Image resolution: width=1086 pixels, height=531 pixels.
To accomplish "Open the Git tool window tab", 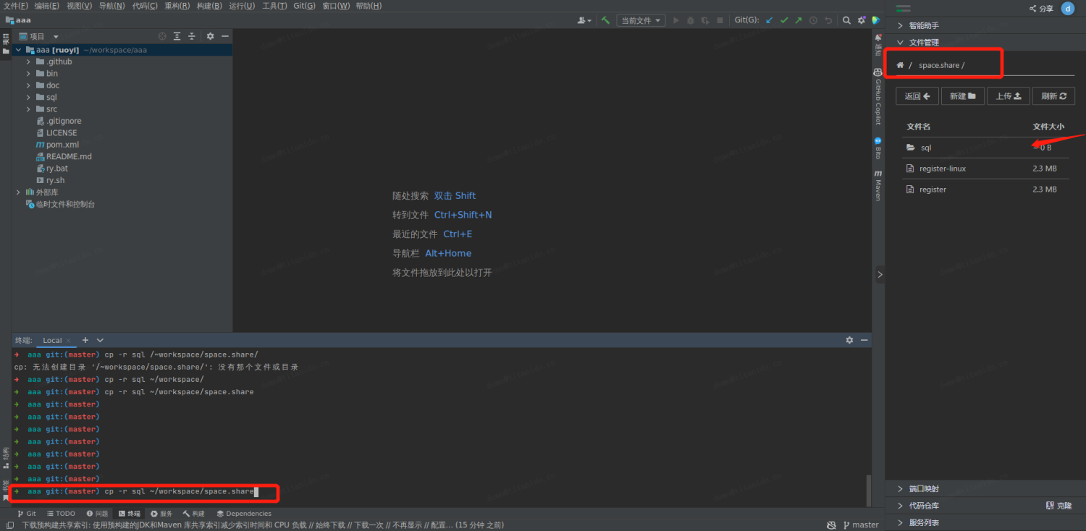I will [x=25, y=514].
